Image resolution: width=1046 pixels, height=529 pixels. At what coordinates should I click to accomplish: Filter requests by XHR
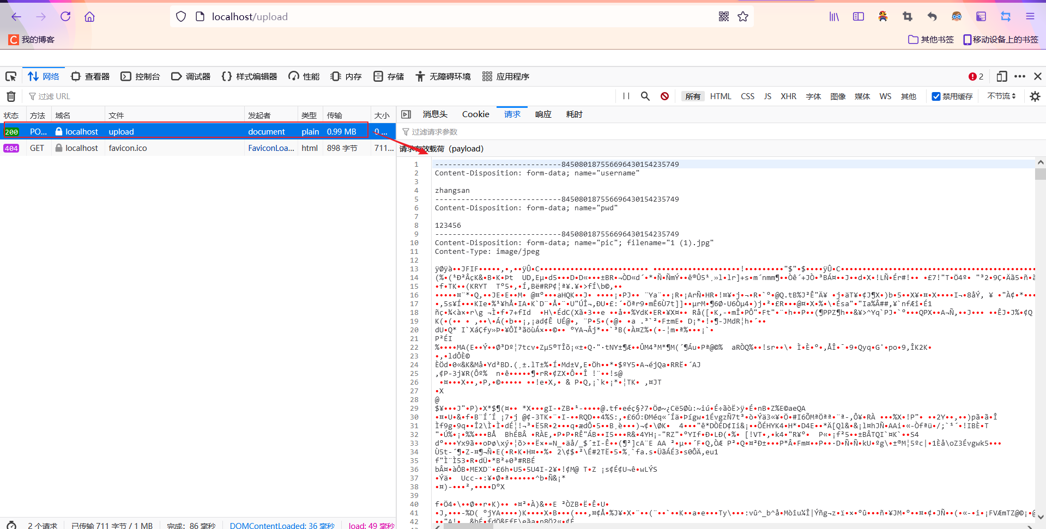point(789,96)
